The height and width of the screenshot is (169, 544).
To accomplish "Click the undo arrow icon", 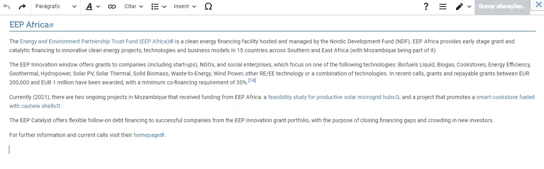I will [7, 7].
